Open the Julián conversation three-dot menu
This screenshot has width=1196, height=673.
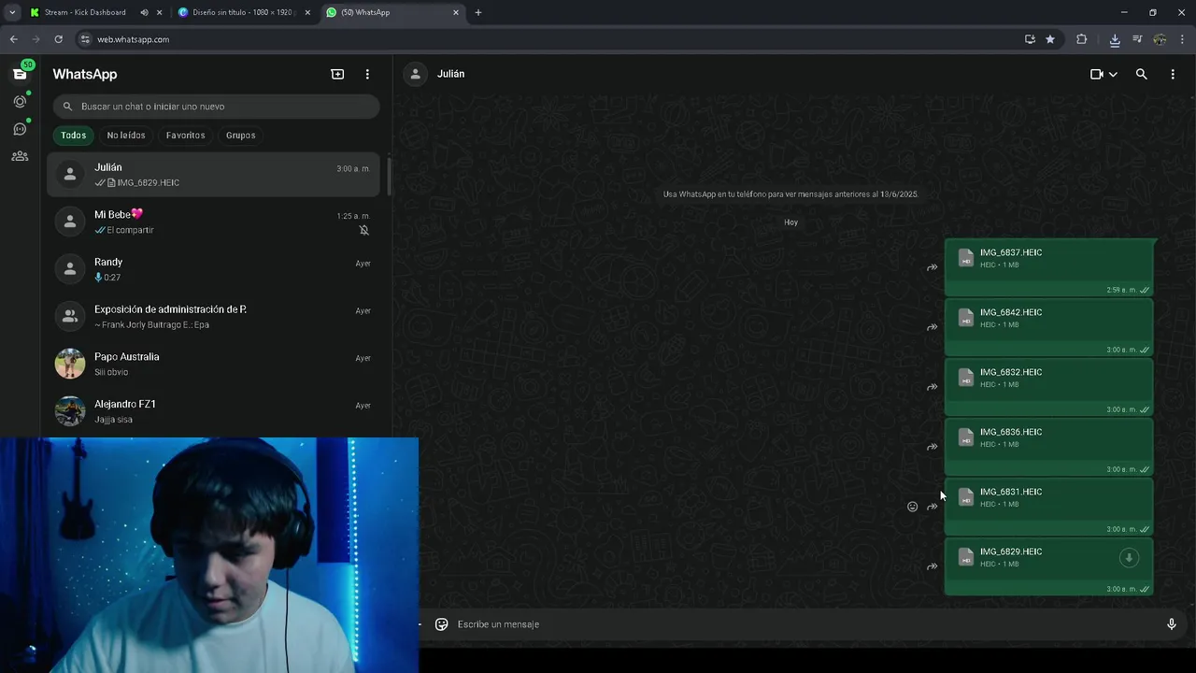1173,74
